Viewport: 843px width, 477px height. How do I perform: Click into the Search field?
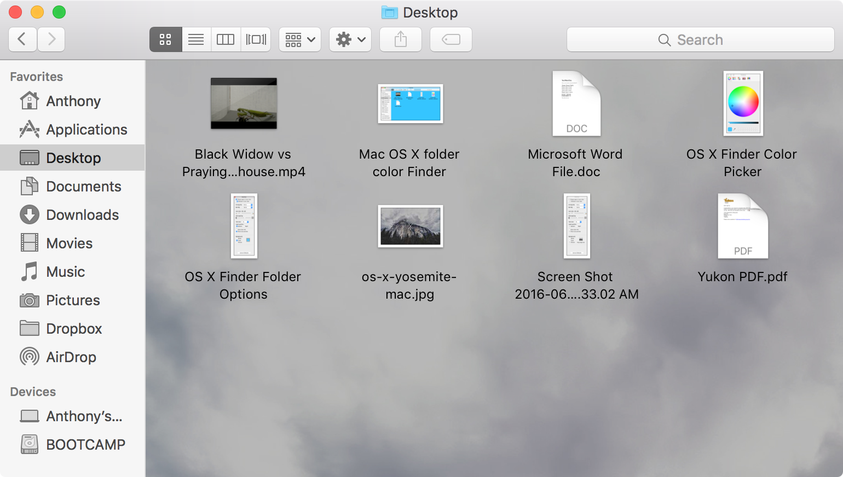tap(701, 39)
